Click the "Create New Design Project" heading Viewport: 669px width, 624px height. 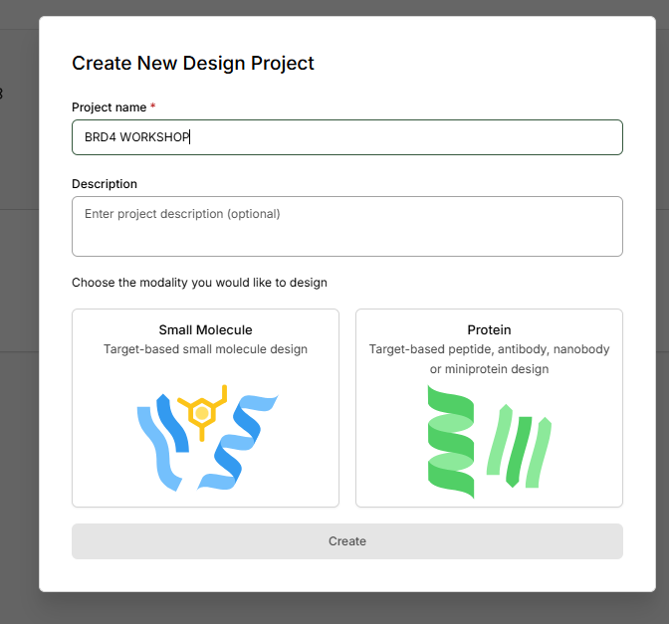(x=193, y=63)
